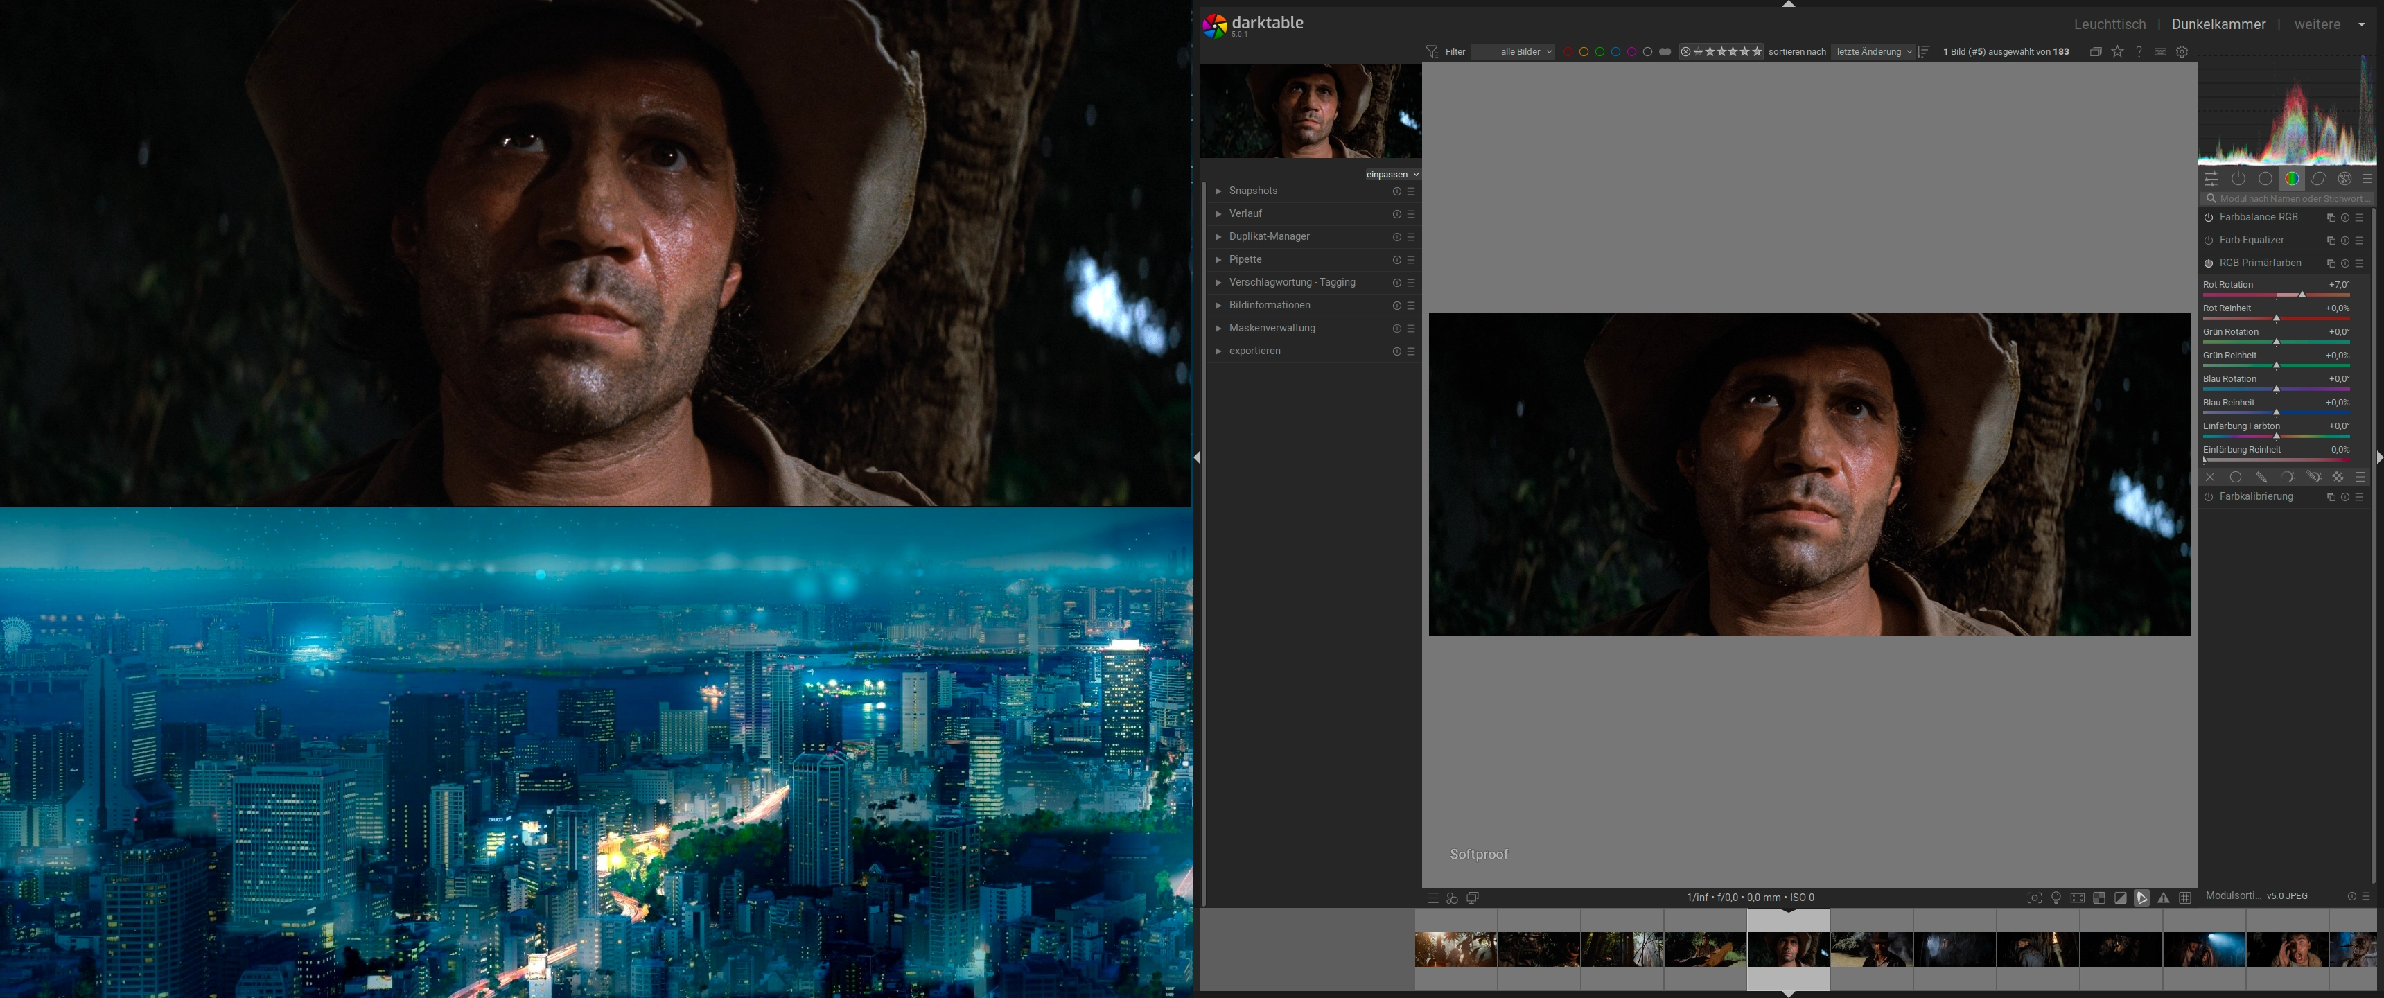This screenshot has width=2384, height=998.
Task: Create new instance of Farbkalibrierung
Action: 2331,497
